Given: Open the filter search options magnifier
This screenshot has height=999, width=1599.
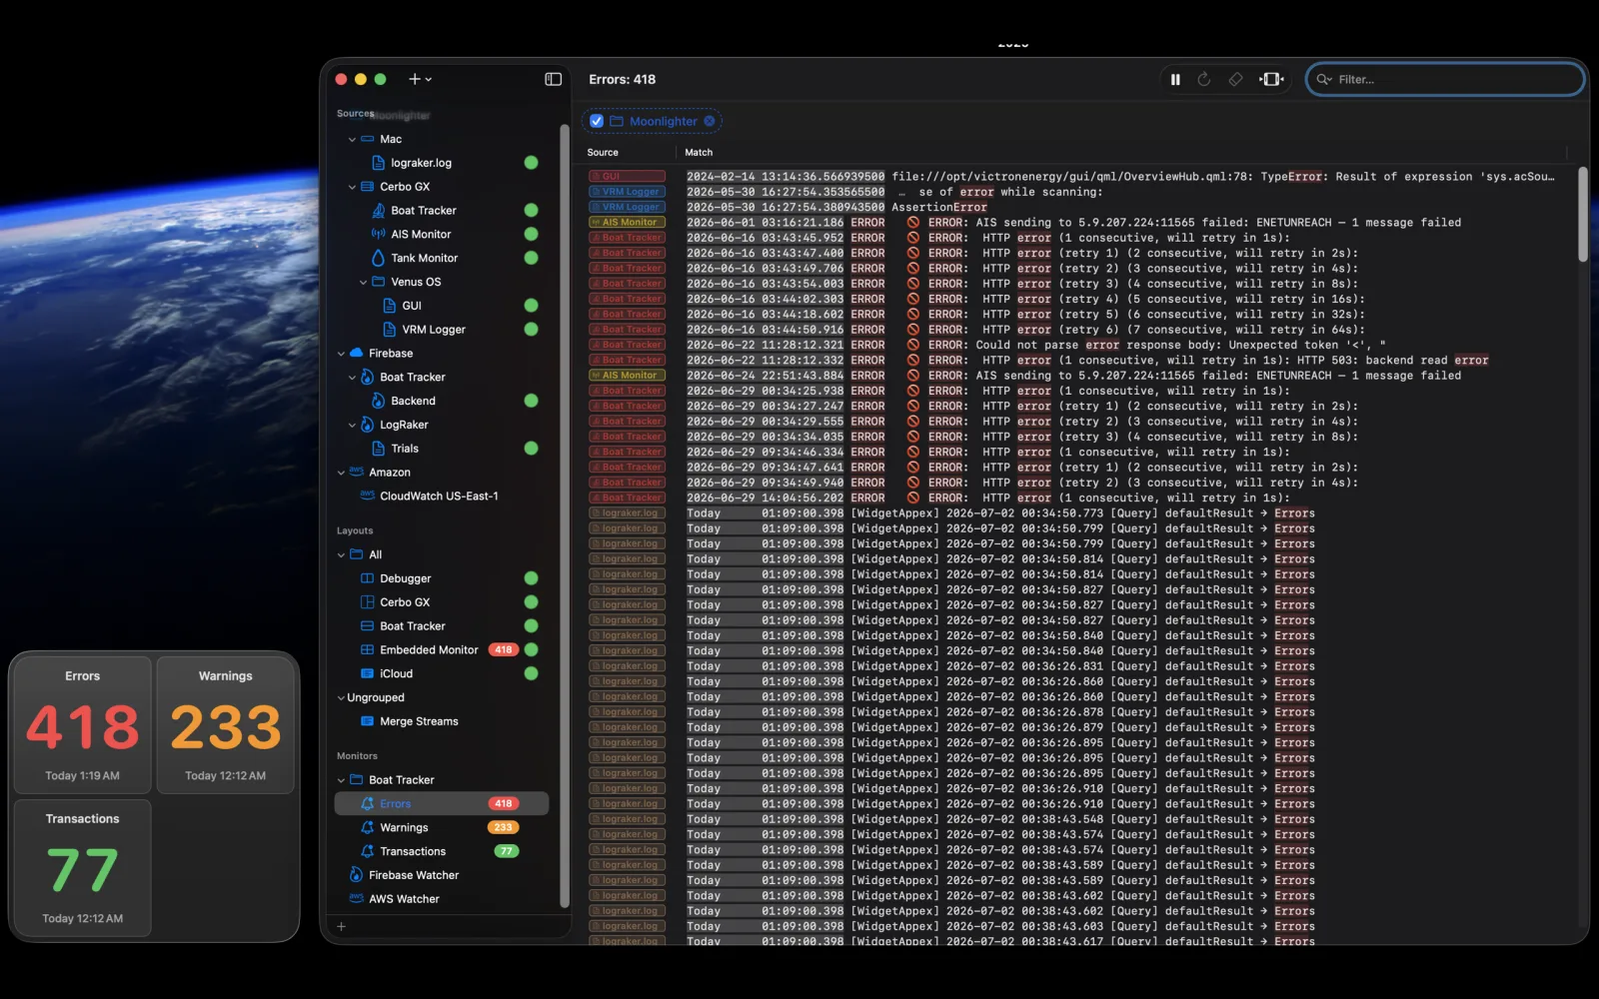Looking at the screenshot, I should (x=1324, y=80).
